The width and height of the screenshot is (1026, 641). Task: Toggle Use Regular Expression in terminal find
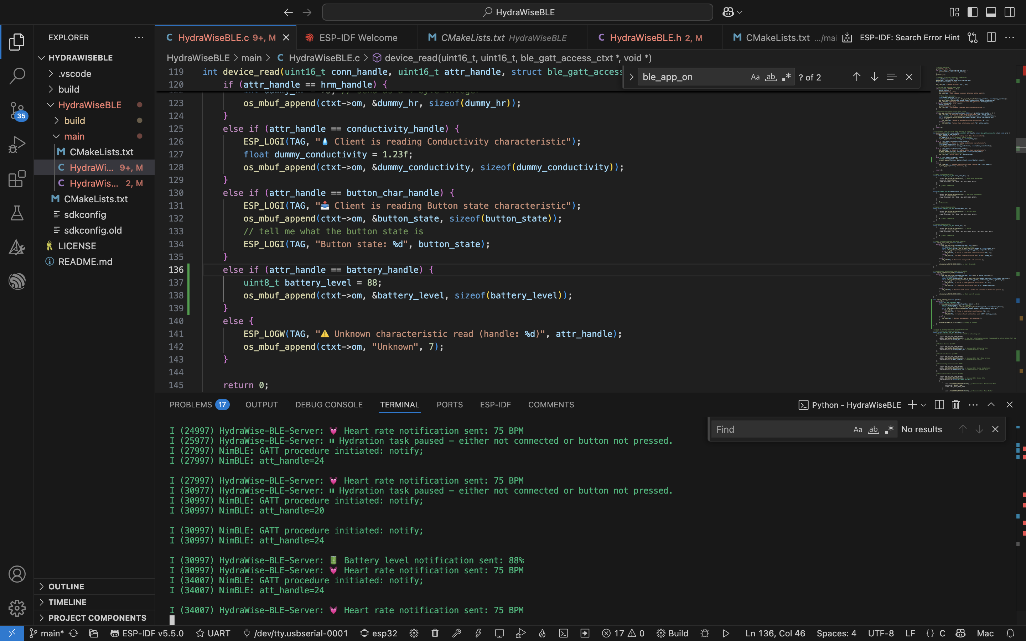point(889,429)
